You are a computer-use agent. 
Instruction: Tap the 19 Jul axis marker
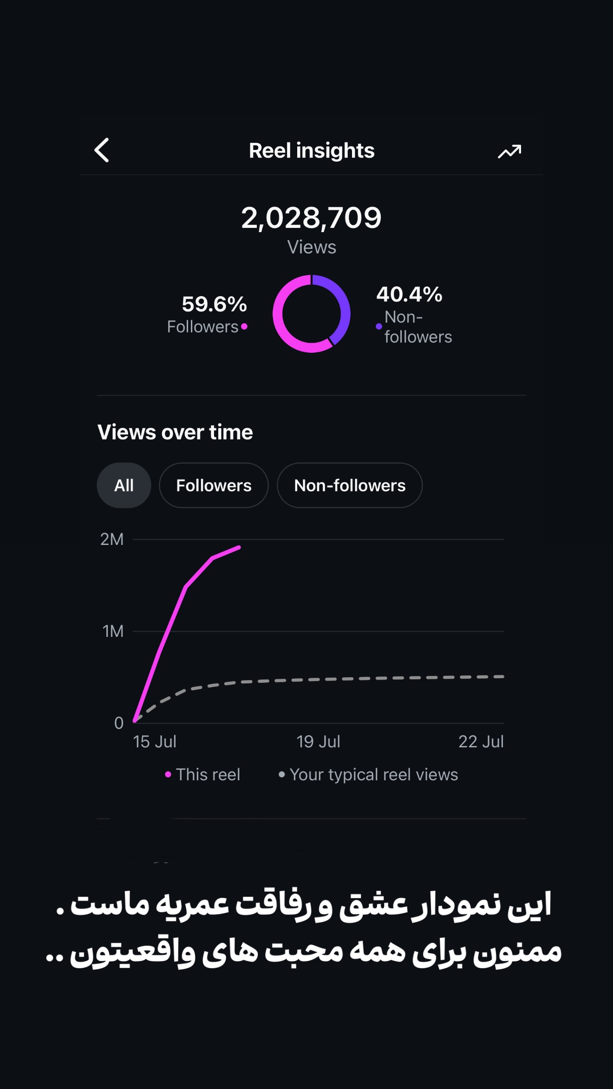click(319, 741)
